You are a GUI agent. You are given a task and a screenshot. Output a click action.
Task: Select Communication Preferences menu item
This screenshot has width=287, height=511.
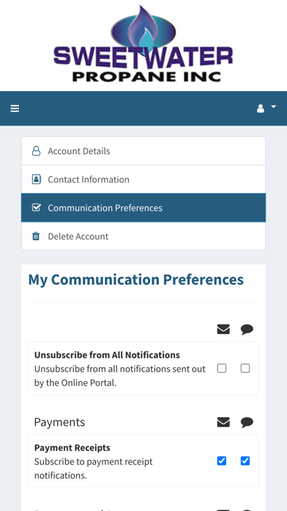[143, 208]
